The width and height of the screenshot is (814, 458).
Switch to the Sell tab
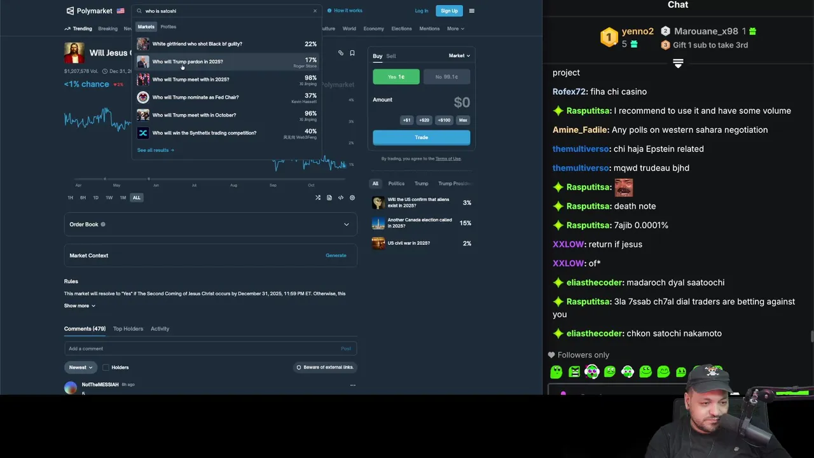coord(391,56)
